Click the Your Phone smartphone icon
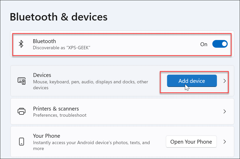This screenshot has height=159, width=240. point(22,142)
